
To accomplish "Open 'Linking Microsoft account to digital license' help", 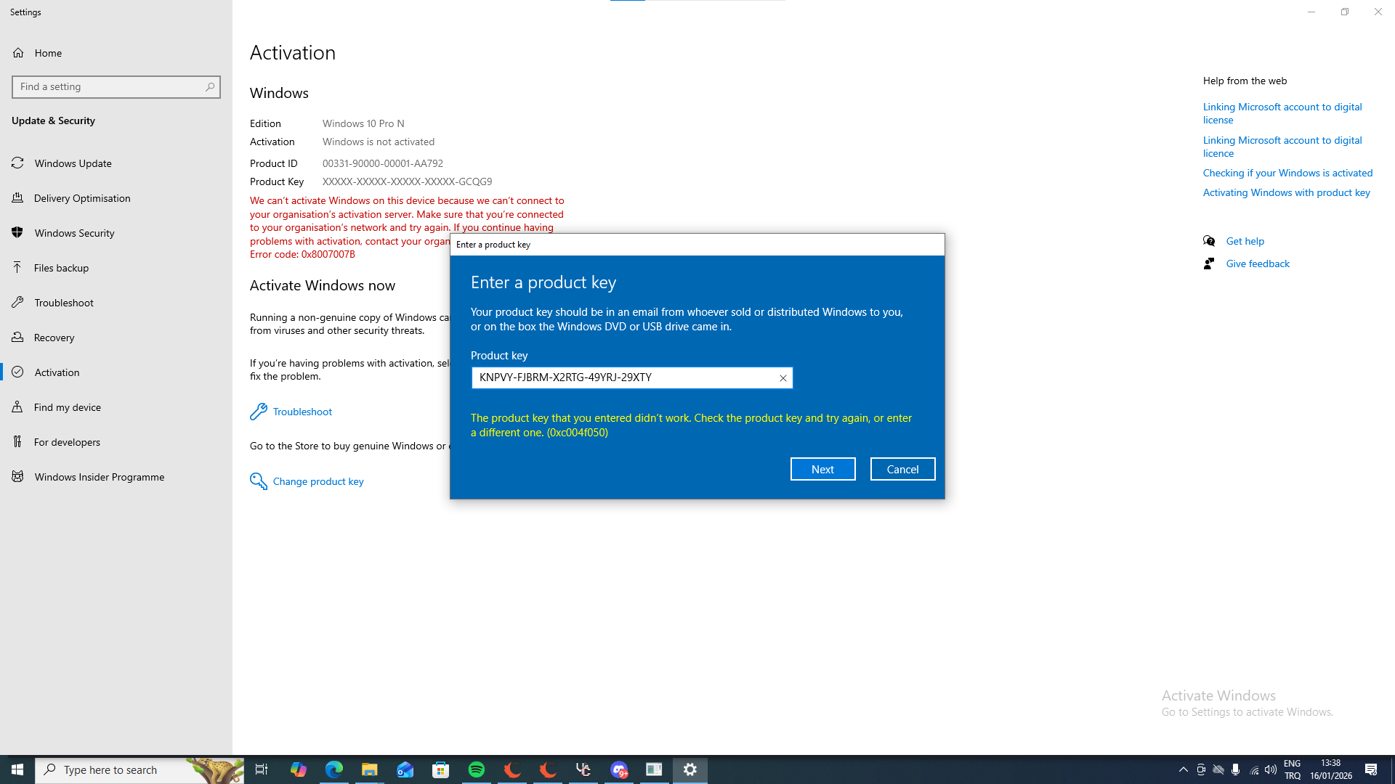I will pyautogui.click(x=1282, y=113).
